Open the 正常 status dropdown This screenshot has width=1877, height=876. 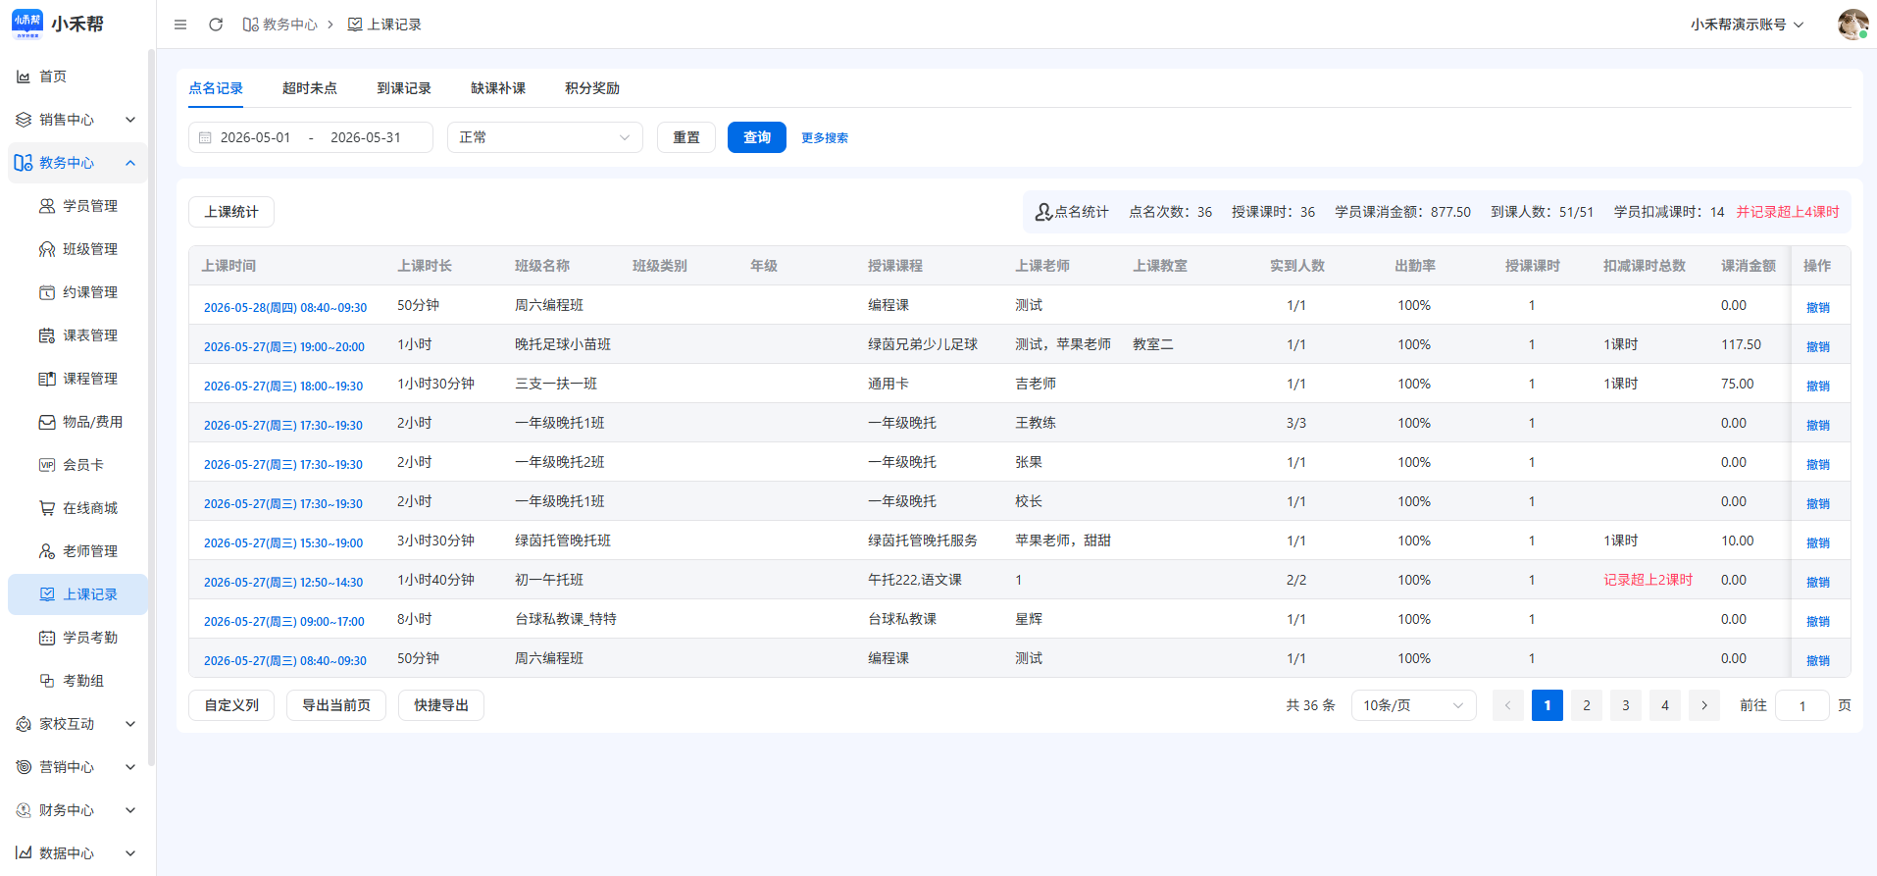[x=545, y=137]
